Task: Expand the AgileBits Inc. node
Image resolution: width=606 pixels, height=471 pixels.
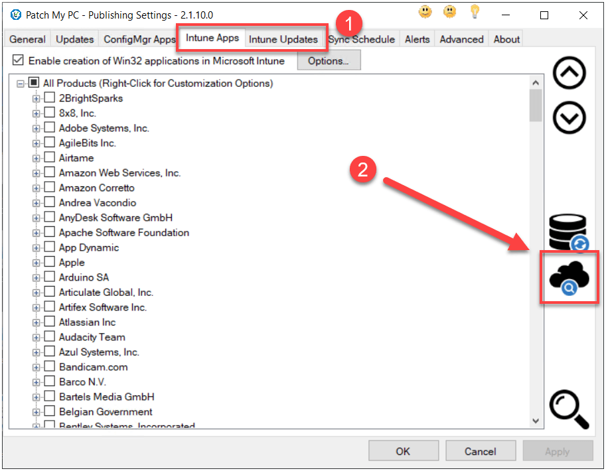Action: pos(36,143)
